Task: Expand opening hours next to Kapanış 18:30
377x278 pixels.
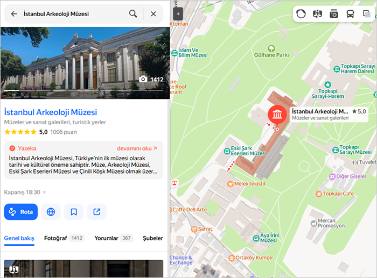Action: (44, 193)
